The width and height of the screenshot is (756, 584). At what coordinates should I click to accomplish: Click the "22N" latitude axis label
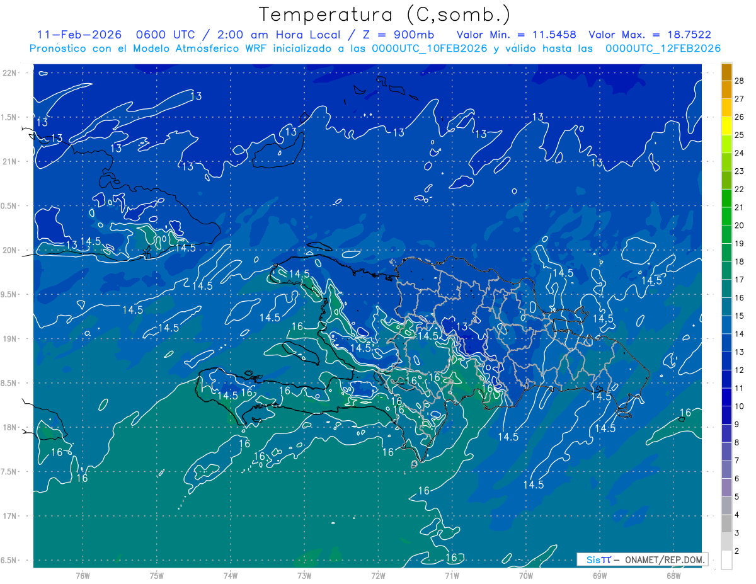tap(11, 73)
